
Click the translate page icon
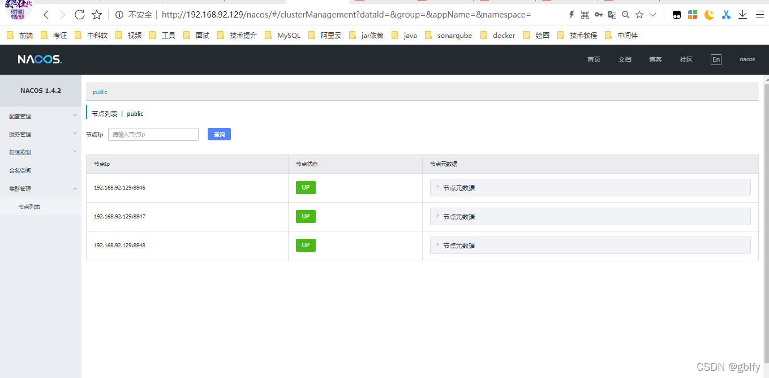612,15
